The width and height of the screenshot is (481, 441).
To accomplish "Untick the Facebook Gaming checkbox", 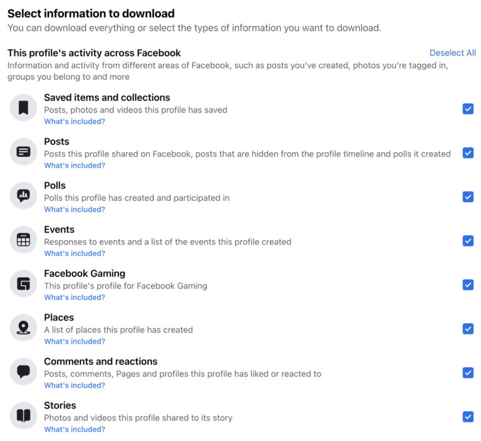I will [468, 285].
